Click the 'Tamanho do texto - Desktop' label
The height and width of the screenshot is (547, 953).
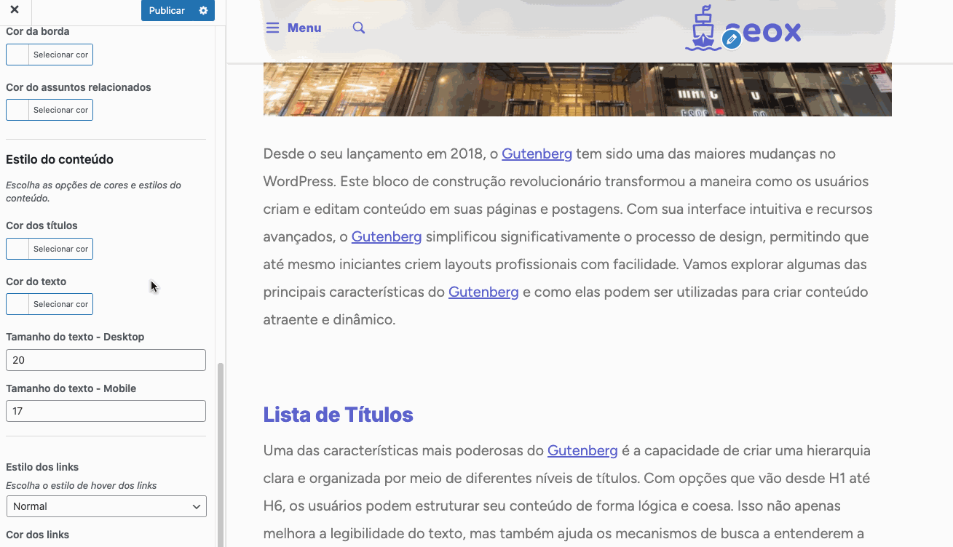[x=75, y=337]
